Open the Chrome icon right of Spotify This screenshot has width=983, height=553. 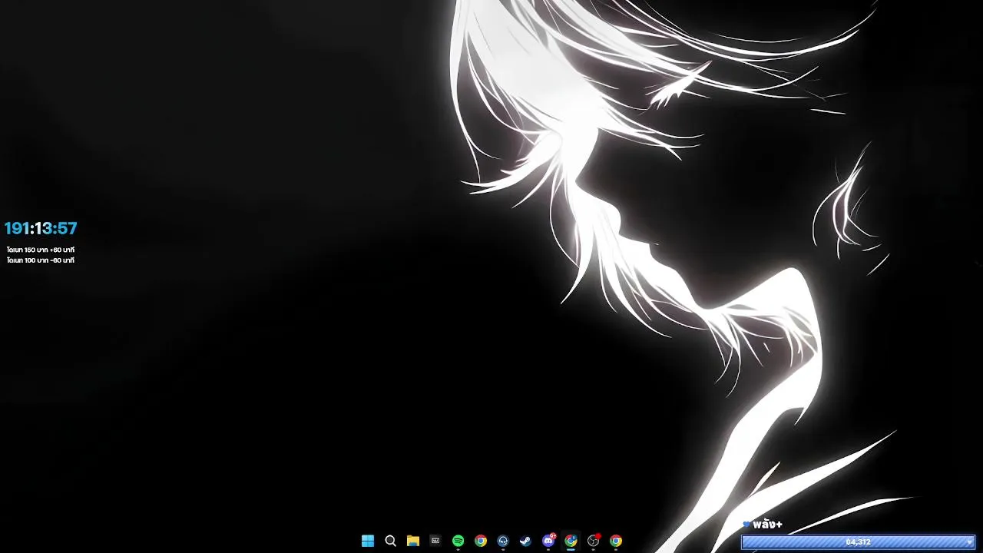click(481, 541)
